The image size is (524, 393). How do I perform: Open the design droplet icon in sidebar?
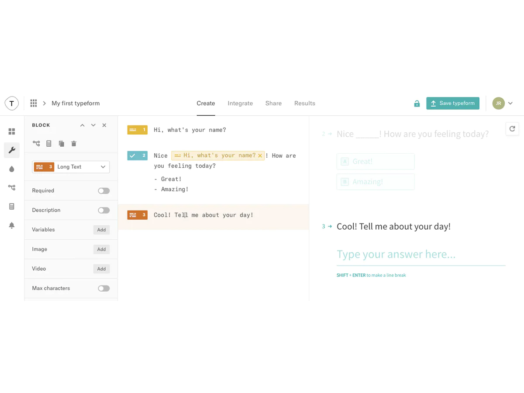(12, 169)
